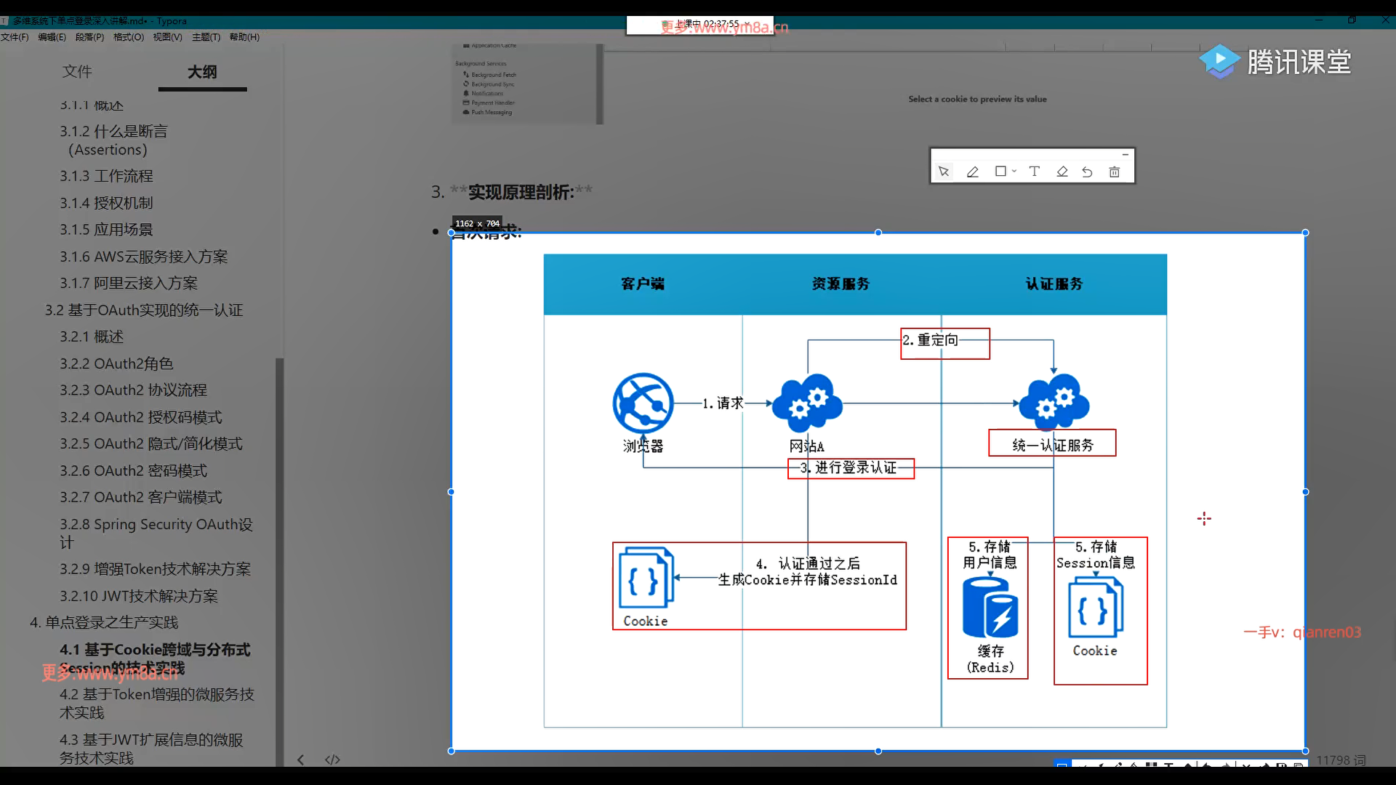Open the 主题(T) menu

pos(206,37)
